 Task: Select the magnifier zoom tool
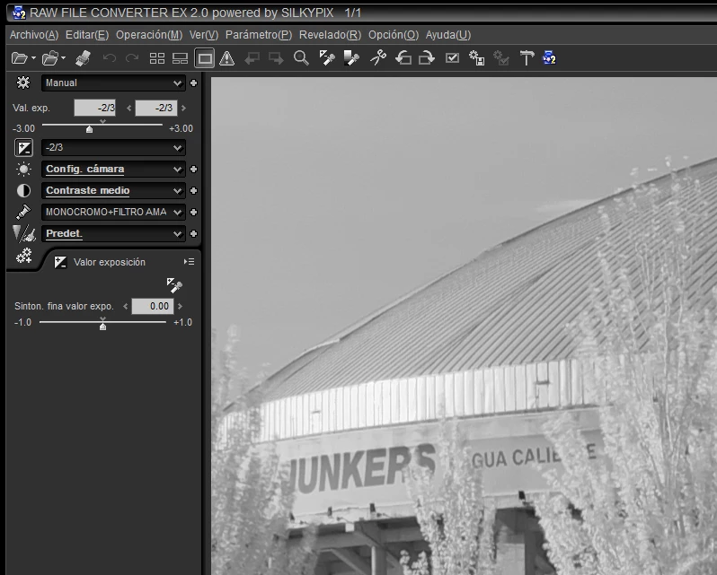pyautogui.click(x=301, y=58)
